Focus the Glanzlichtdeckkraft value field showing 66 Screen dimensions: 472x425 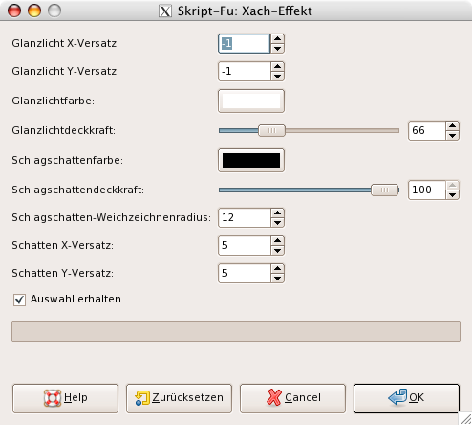[x=427, y=130]
